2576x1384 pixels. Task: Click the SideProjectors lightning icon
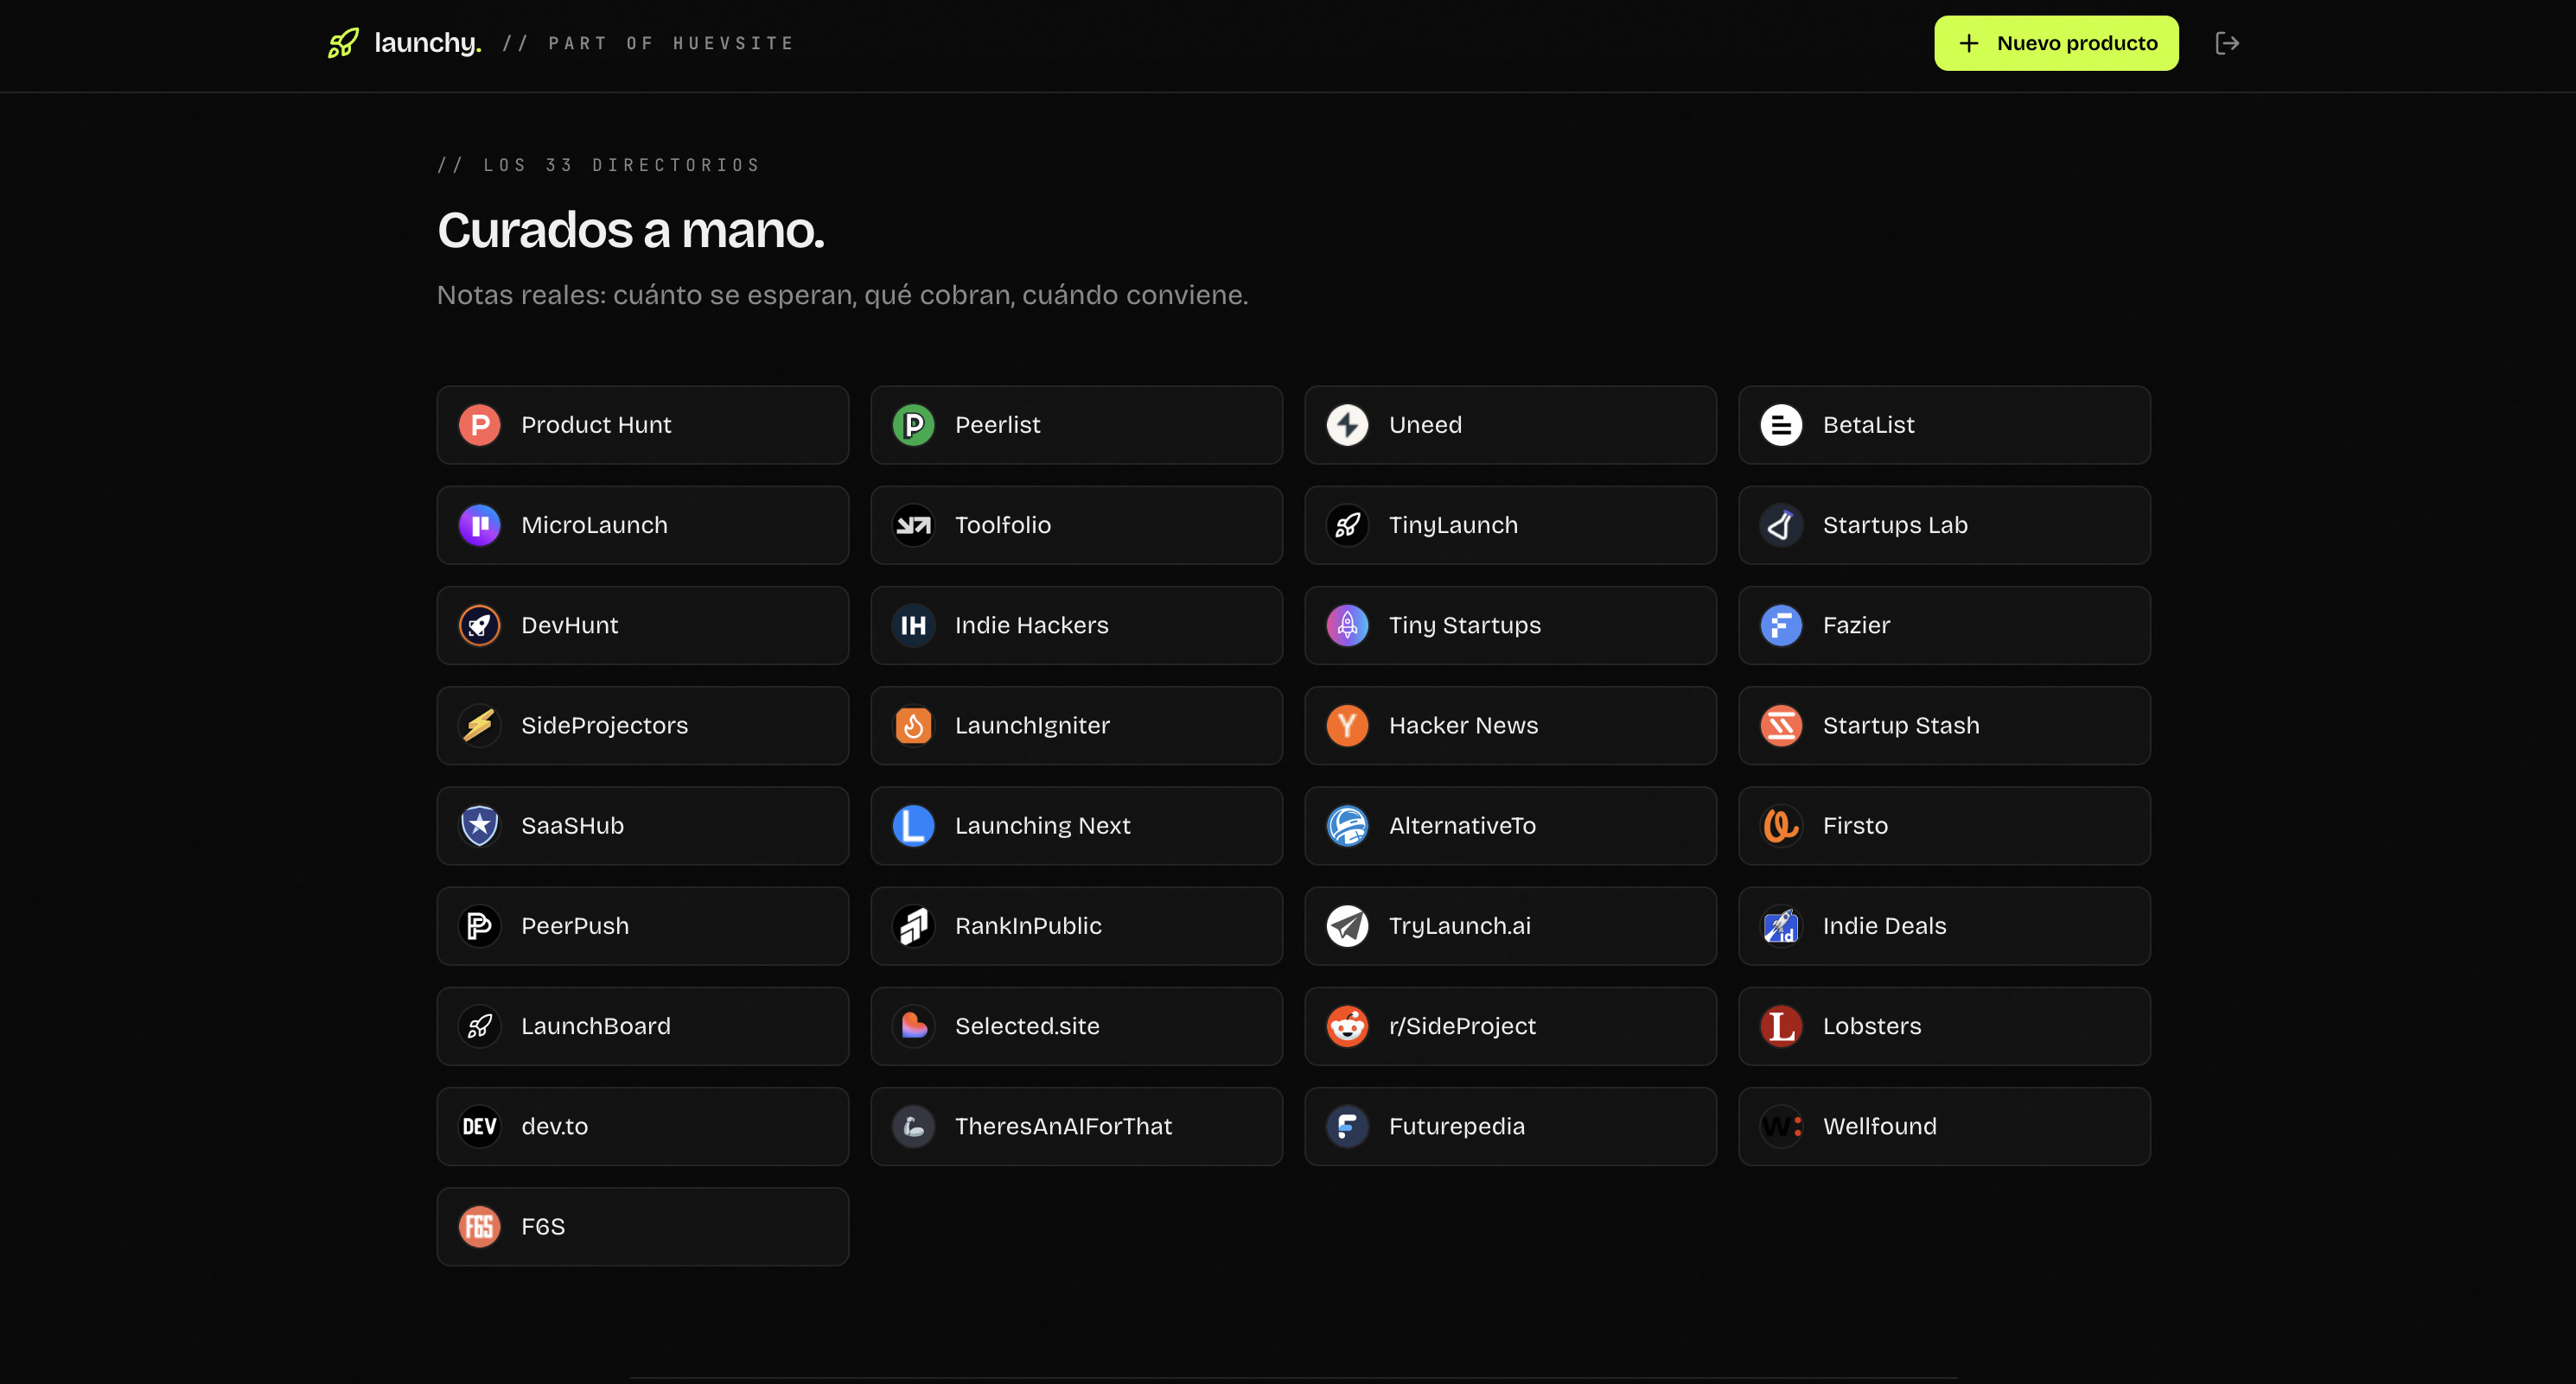pyautogui.click(x=480, y=726)
